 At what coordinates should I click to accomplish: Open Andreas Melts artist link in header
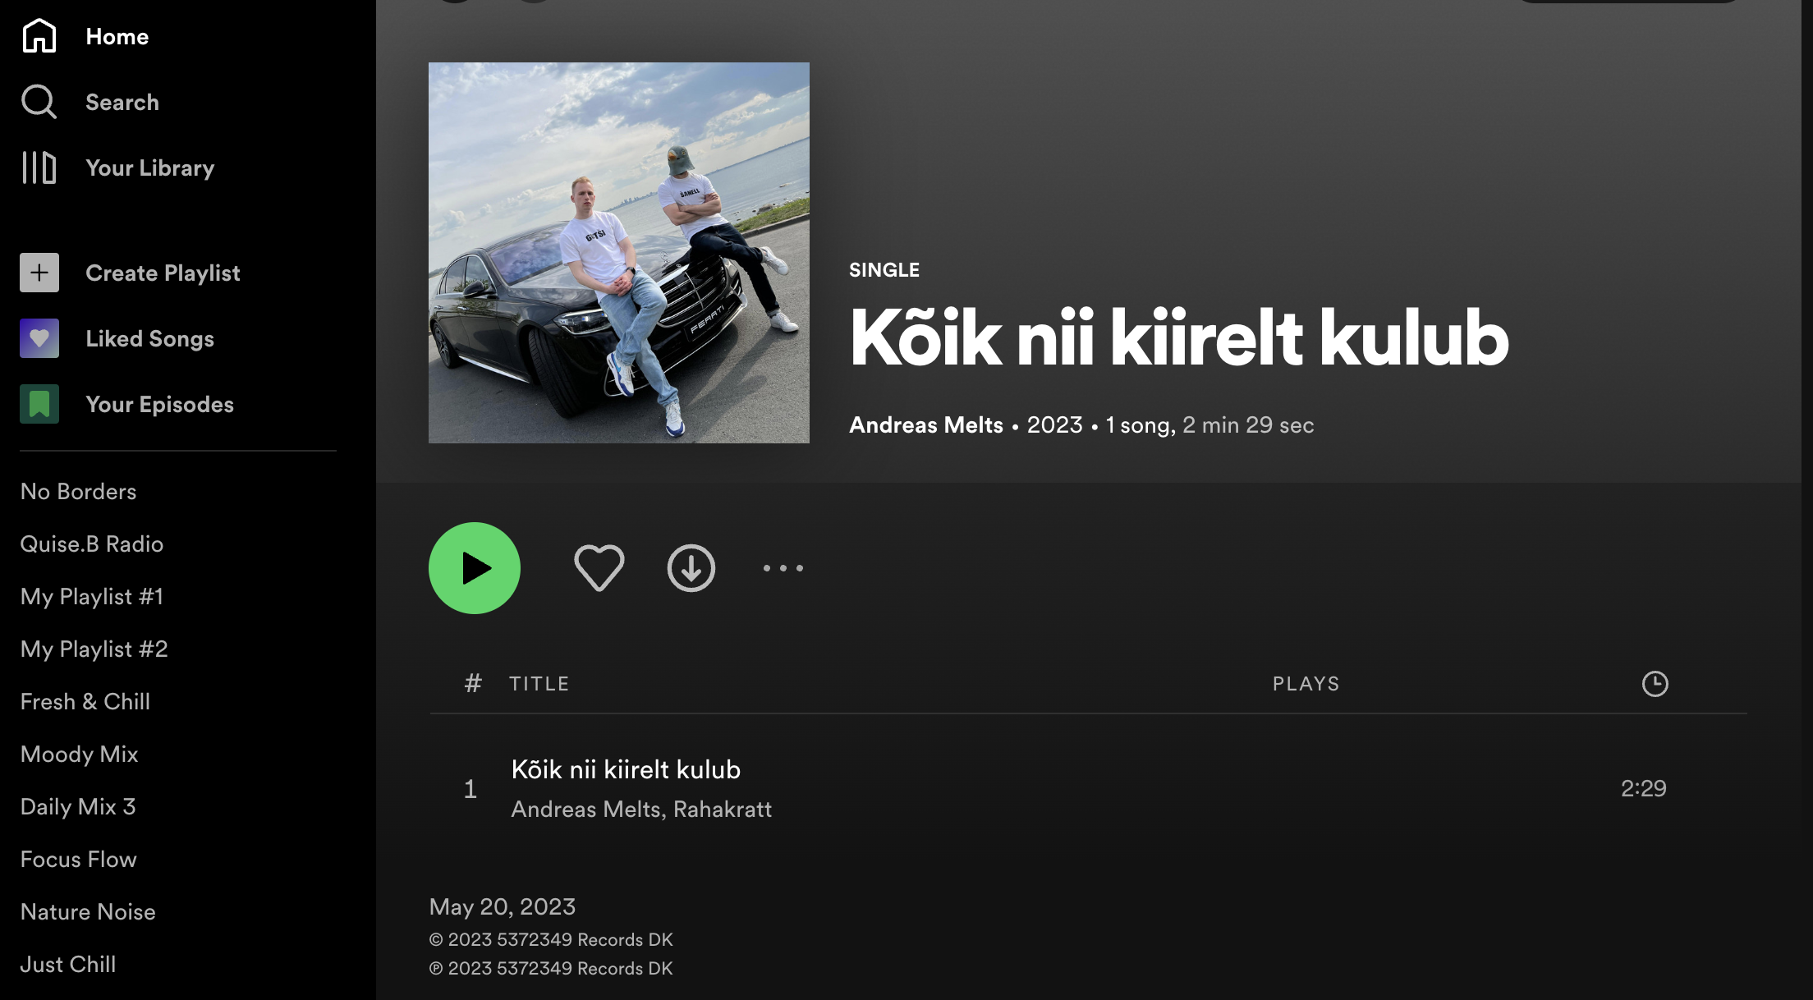click(926, 424)
